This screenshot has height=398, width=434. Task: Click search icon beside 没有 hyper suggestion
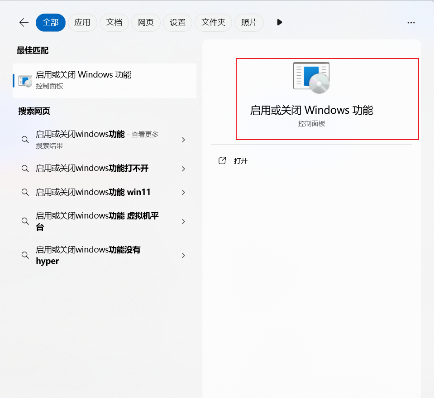[25, 255]
